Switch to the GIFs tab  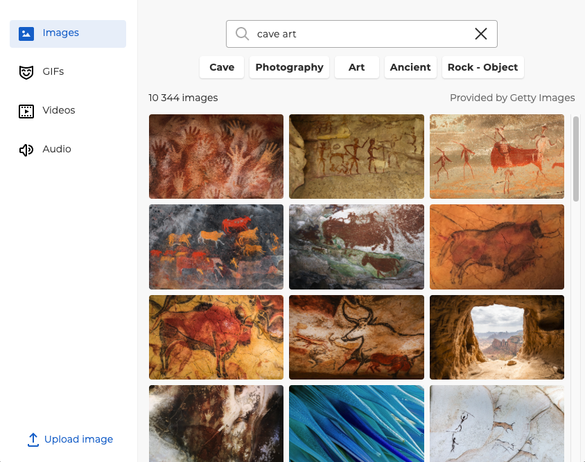click(68, 72)
